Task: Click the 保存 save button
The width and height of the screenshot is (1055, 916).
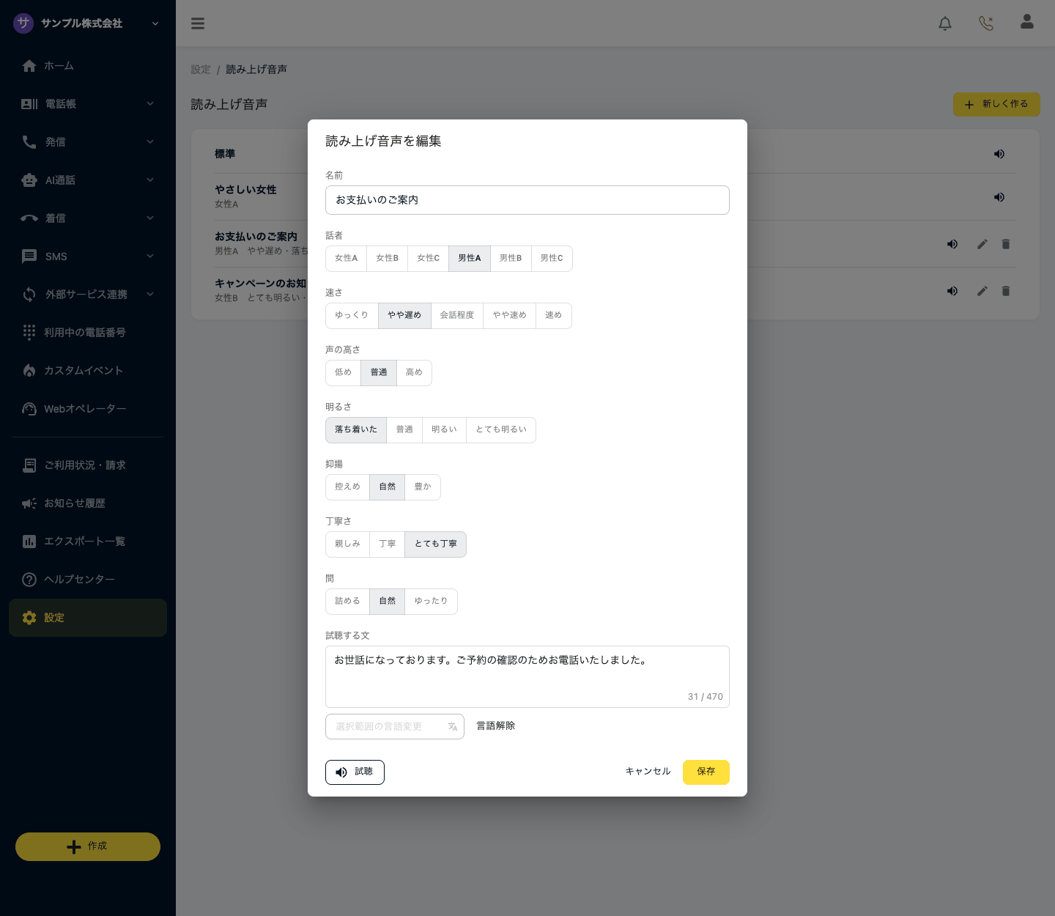Action: pos(706,772)
